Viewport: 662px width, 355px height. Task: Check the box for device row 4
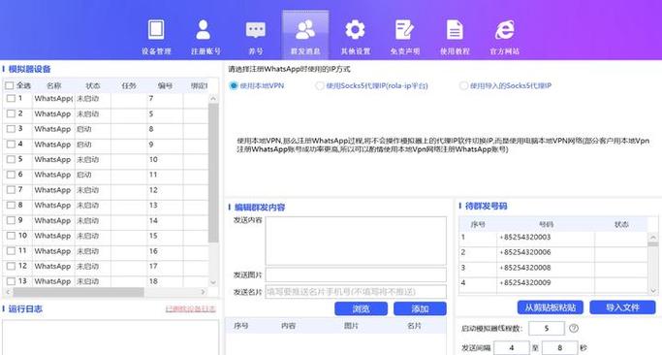click(x=11, y=145)
